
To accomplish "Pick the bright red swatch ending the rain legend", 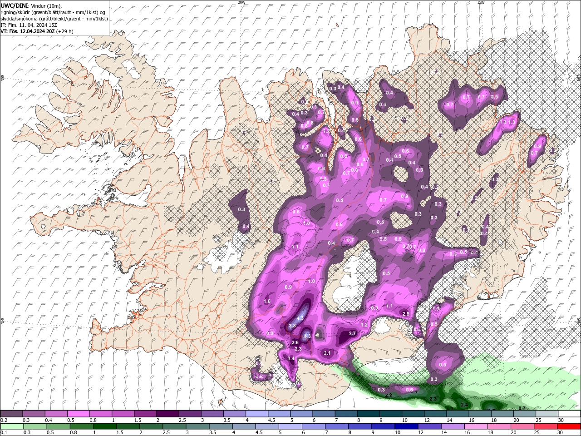I will coord(569,426).
